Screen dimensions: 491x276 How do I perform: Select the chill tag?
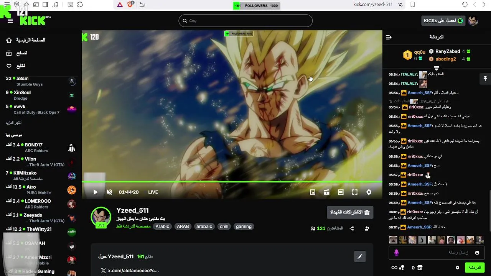[224, 227]
